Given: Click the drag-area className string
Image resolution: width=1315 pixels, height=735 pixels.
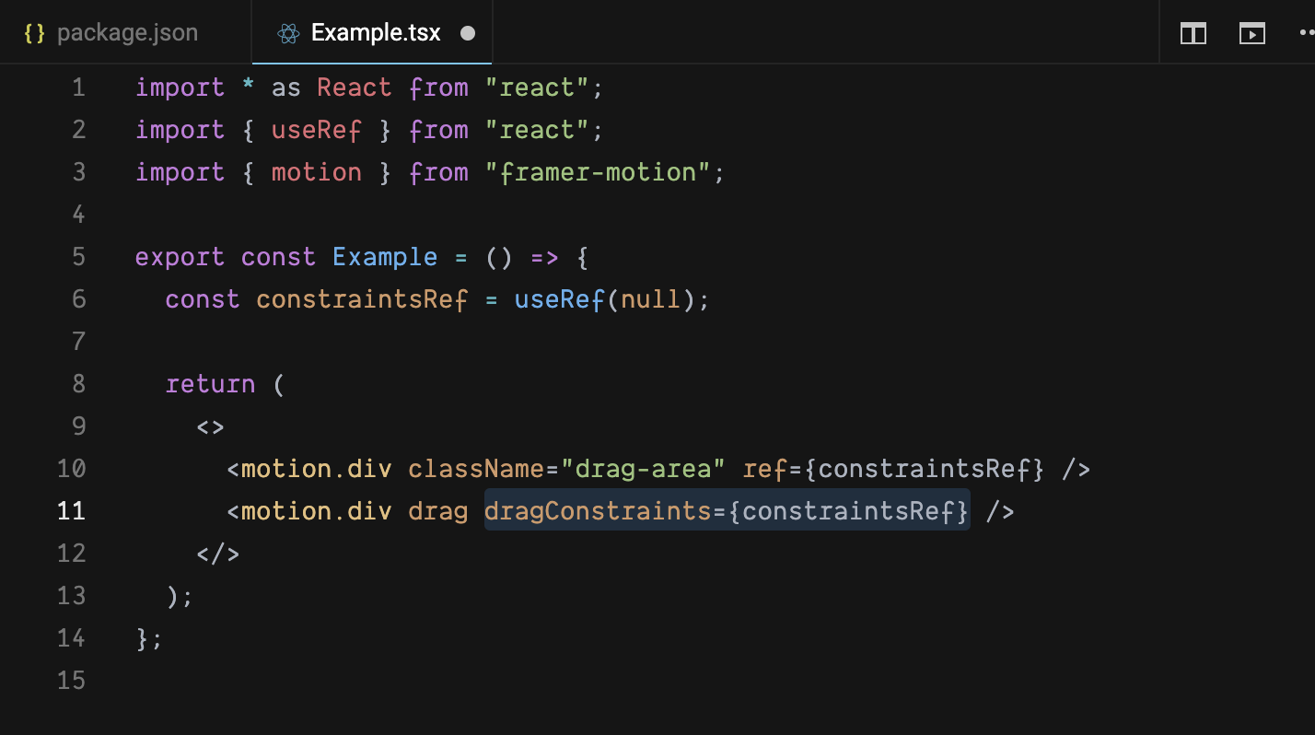Looking at the screenshot, I should pyautogui.click(x=659, y=468).
